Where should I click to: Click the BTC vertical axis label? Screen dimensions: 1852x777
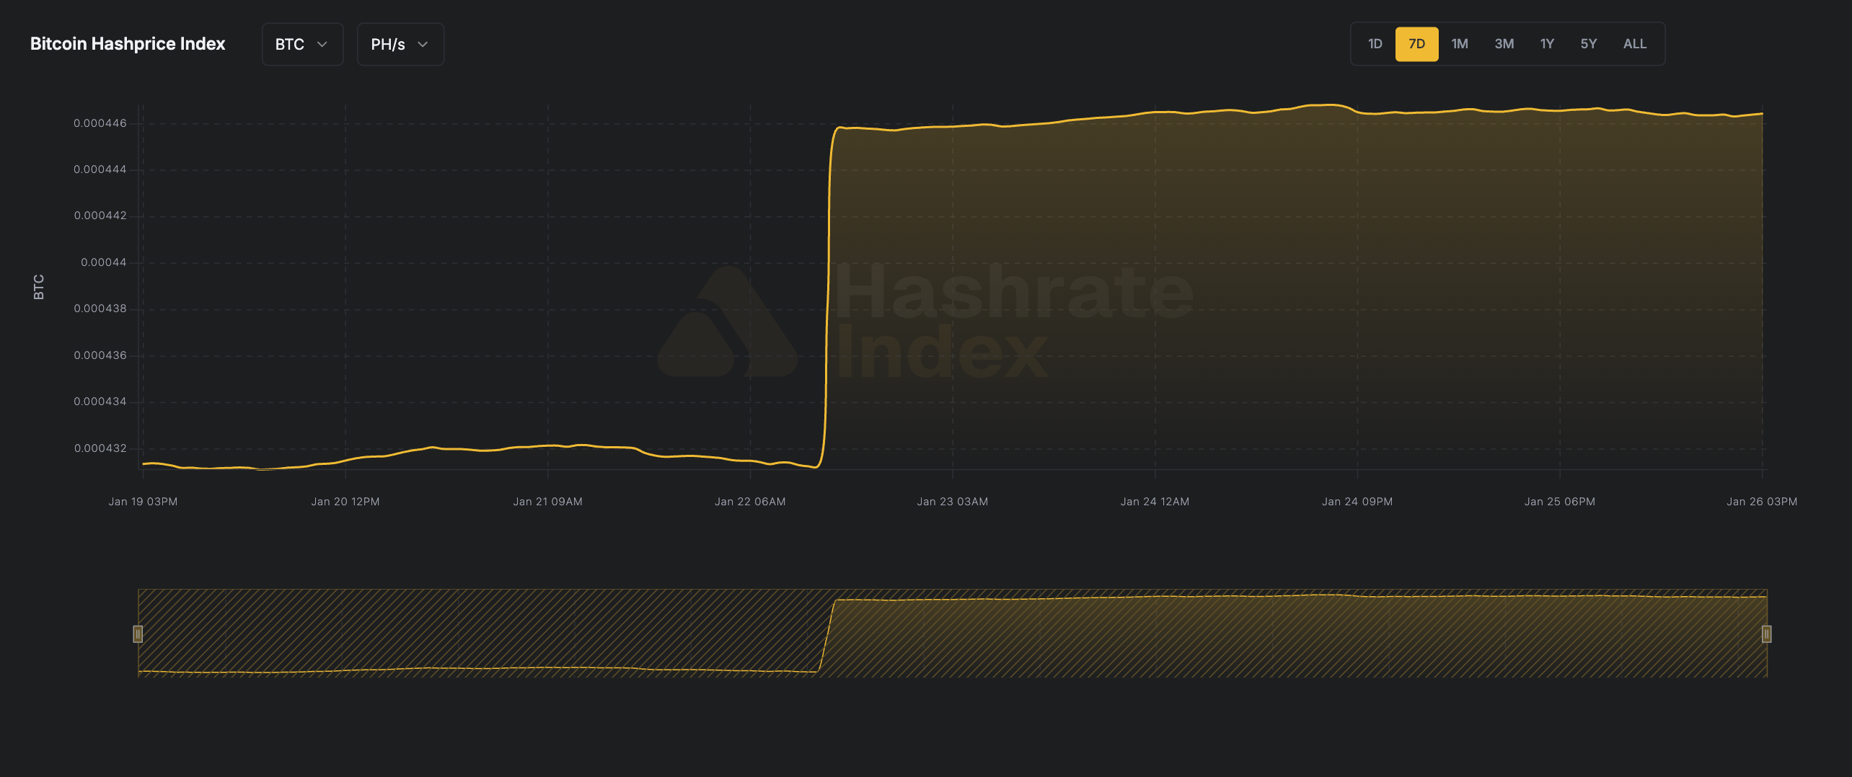(x=38, y=287)
